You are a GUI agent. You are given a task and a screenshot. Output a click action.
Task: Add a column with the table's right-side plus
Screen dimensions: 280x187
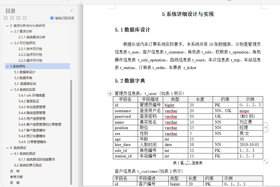[265, 127]
